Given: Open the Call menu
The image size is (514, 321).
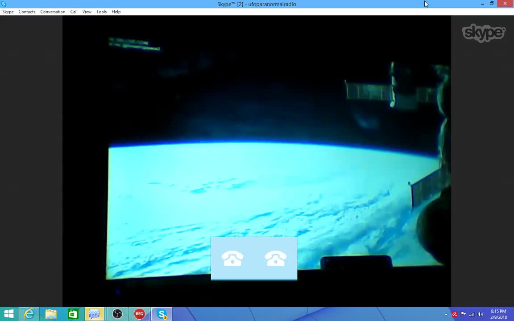Looking at the screenshot, I should tap(74, 12).
